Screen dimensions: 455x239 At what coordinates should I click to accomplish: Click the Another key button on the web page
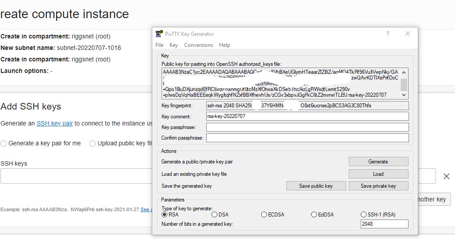(x=434, y=199)
